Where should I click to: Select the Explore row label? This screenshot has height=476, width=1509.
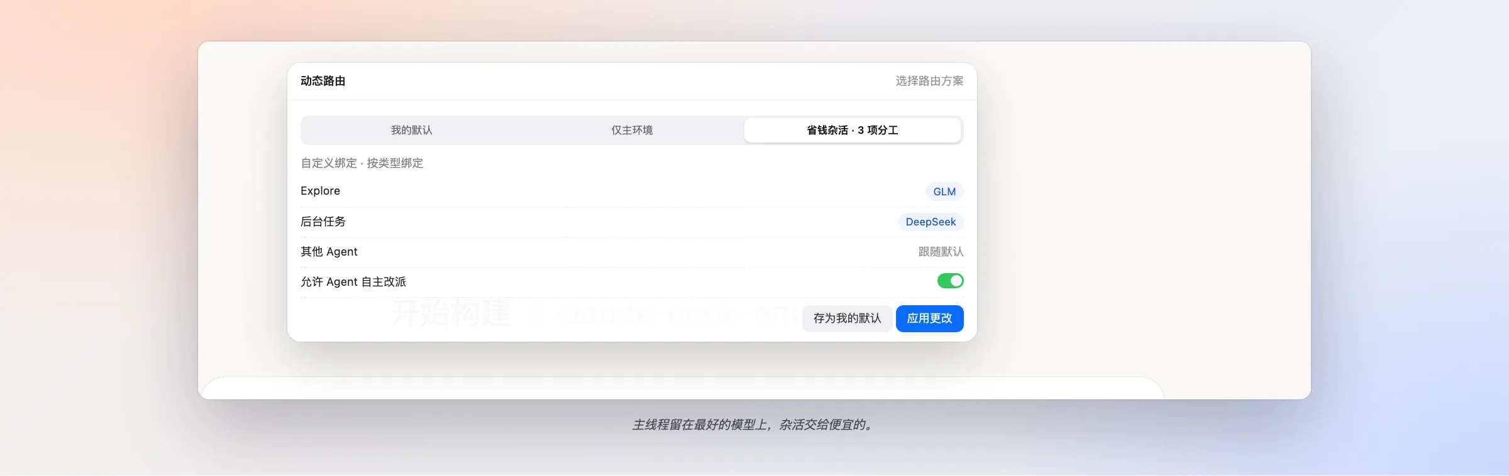320,191
